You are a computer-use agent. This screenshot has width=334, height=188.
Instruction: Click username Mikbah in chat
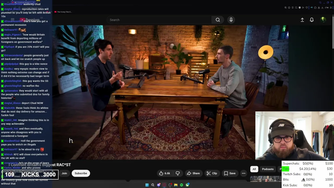click(8, 155)
